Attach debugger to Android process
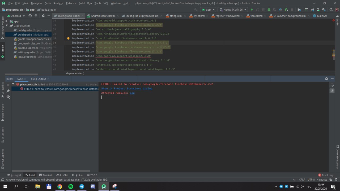Viewport: 340px width, 191px height. (x=286, y=10)
